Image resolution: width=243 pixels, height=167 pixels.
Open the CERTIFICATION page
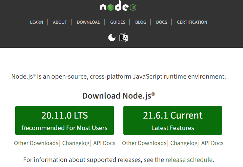(x=192, y=22)
